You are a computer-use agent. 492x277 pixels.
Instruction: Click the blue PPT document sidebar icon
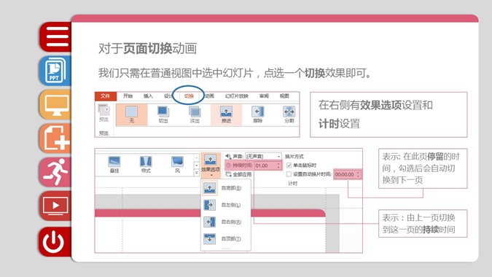click(56, 71)
